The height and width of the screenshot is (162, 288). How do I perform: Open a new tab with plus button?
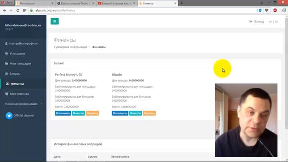point(181,3)
